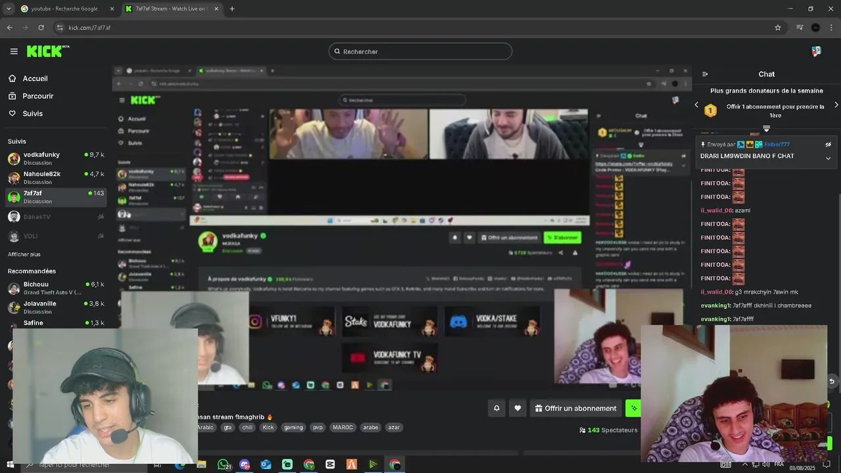Open the Windows Start menu
Image resolution: width=841 pixels, height=473 pixels.
[10, 464]
